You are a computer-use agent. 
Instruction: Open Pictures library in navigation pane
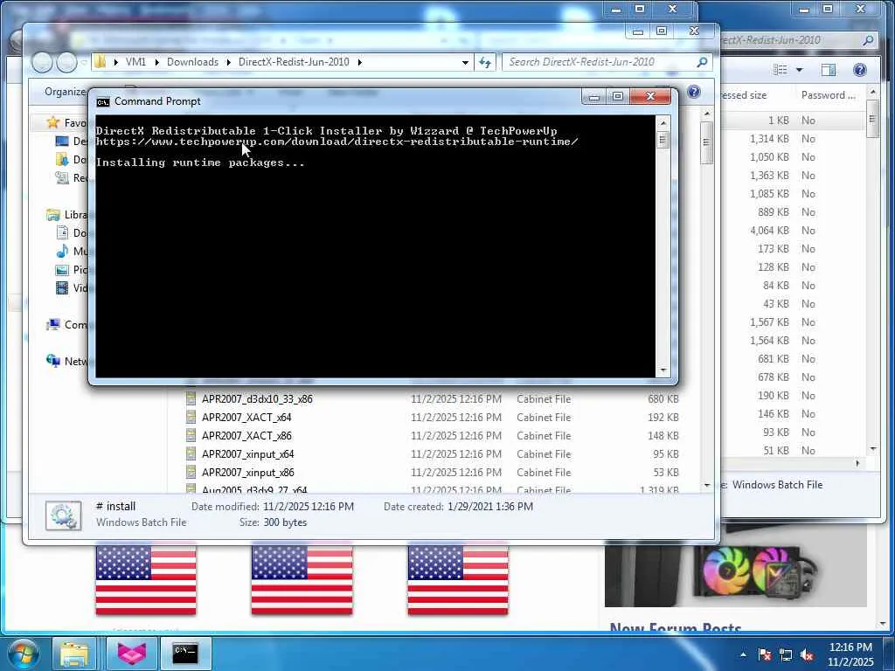[x=72, y=269]
